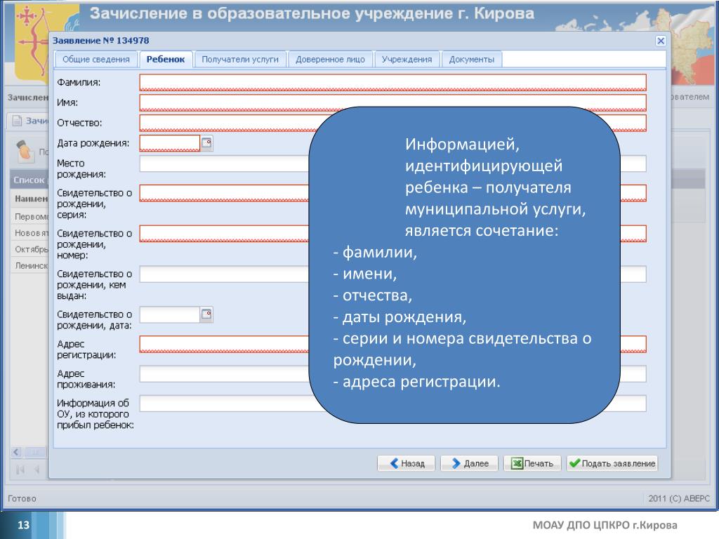Click the first page pager icon

20,470
